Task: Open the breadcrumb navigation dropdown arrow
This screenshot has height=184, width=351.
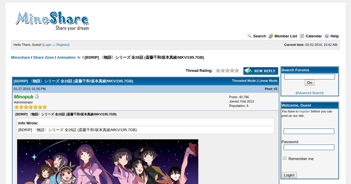Action: click(79, 58)
